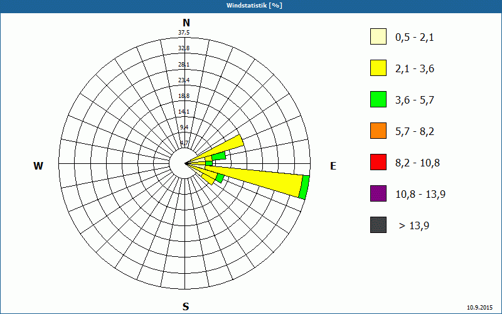Click the orange 5,7 - 8,2 legend swatch
The image size is (502, 314).
378,131
